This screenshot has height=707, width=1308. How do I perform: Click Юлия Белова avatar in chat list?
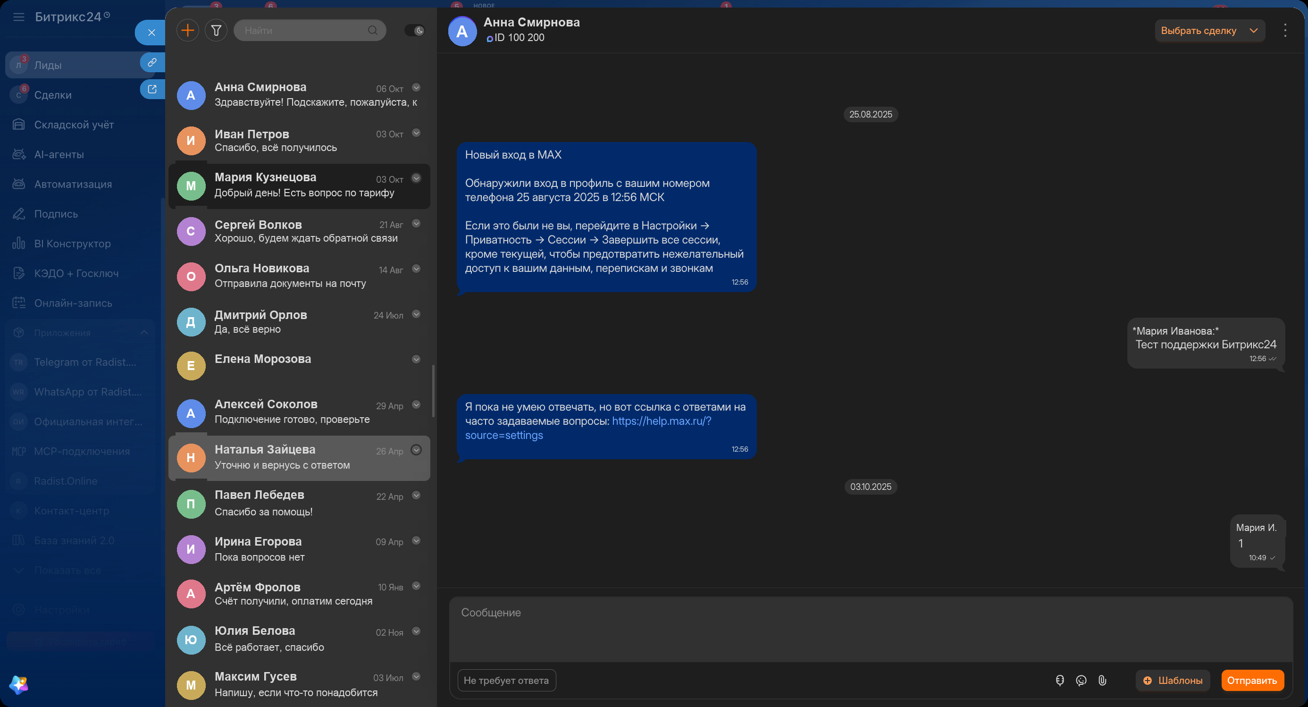click(x=191, y=640)
